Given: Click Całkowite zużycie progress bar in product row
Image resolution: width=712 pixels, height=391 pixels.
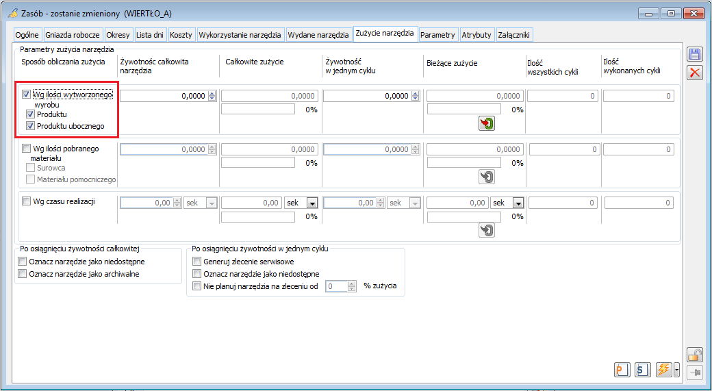Looking at the screenshot, I should (258, 109).
